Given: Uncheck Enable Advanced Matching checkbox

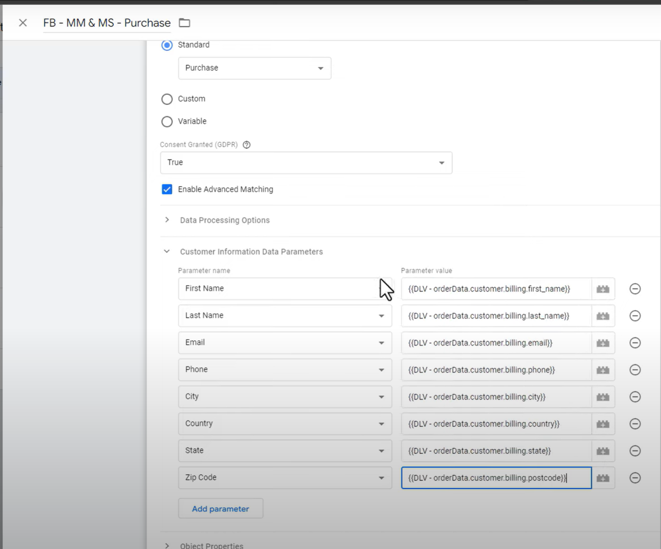Looking at the screenshot, I should point(167,189).
